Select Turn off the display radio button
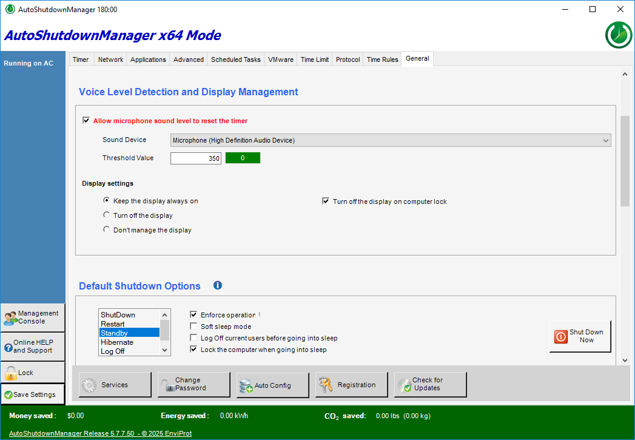The height and width of the screenshot is (440, 635). pos(107,215)
